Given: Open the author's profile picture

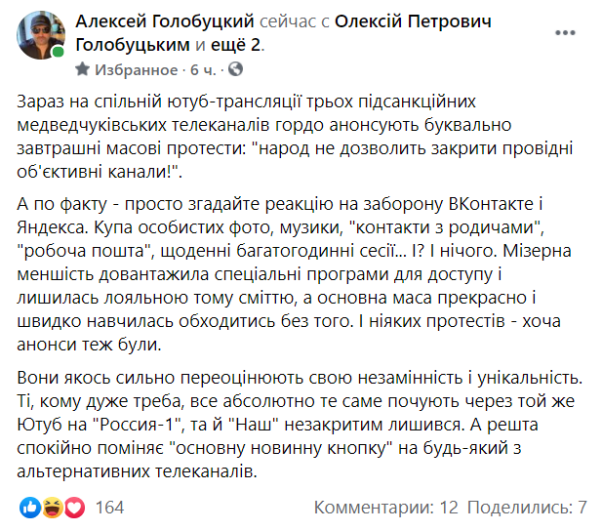Looking at the screenshot, I should pos(40,33).
